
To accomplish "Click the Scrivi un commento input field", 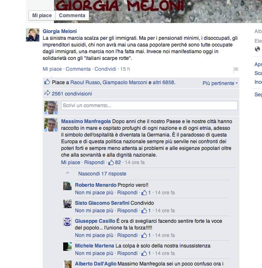I will tap(149, 106).
